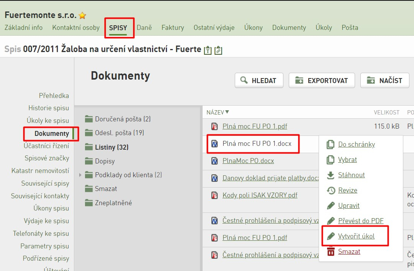Switch to the SPISY tab
The height and width of the screenshot is (271, 414).
pyautogui.click(x=118, y=28)
